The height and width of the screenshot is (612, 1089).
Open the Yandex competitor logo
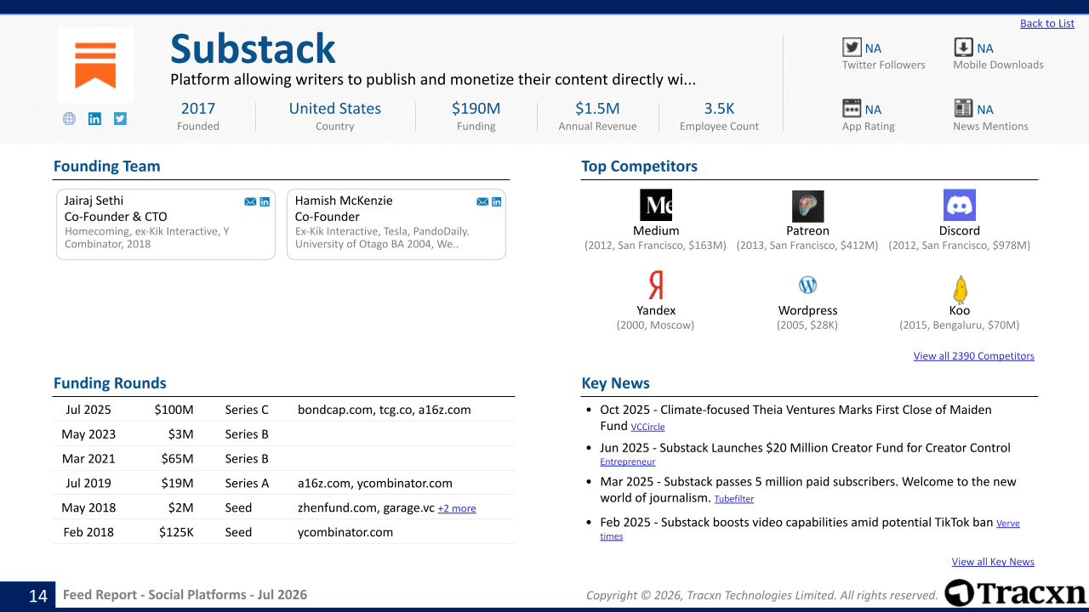[656, 285]
